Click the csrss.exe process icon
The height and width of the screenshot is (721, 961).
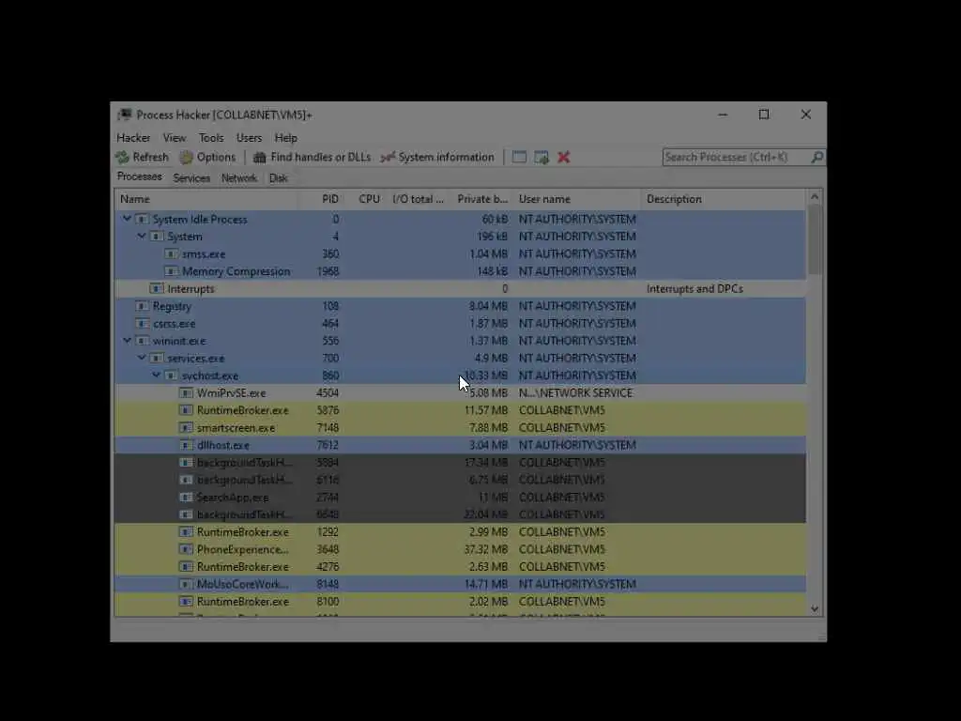142,323
